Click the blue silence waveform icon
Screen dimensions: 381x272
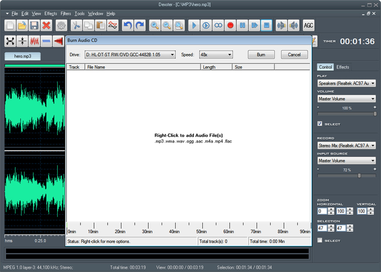coord(46,41)
